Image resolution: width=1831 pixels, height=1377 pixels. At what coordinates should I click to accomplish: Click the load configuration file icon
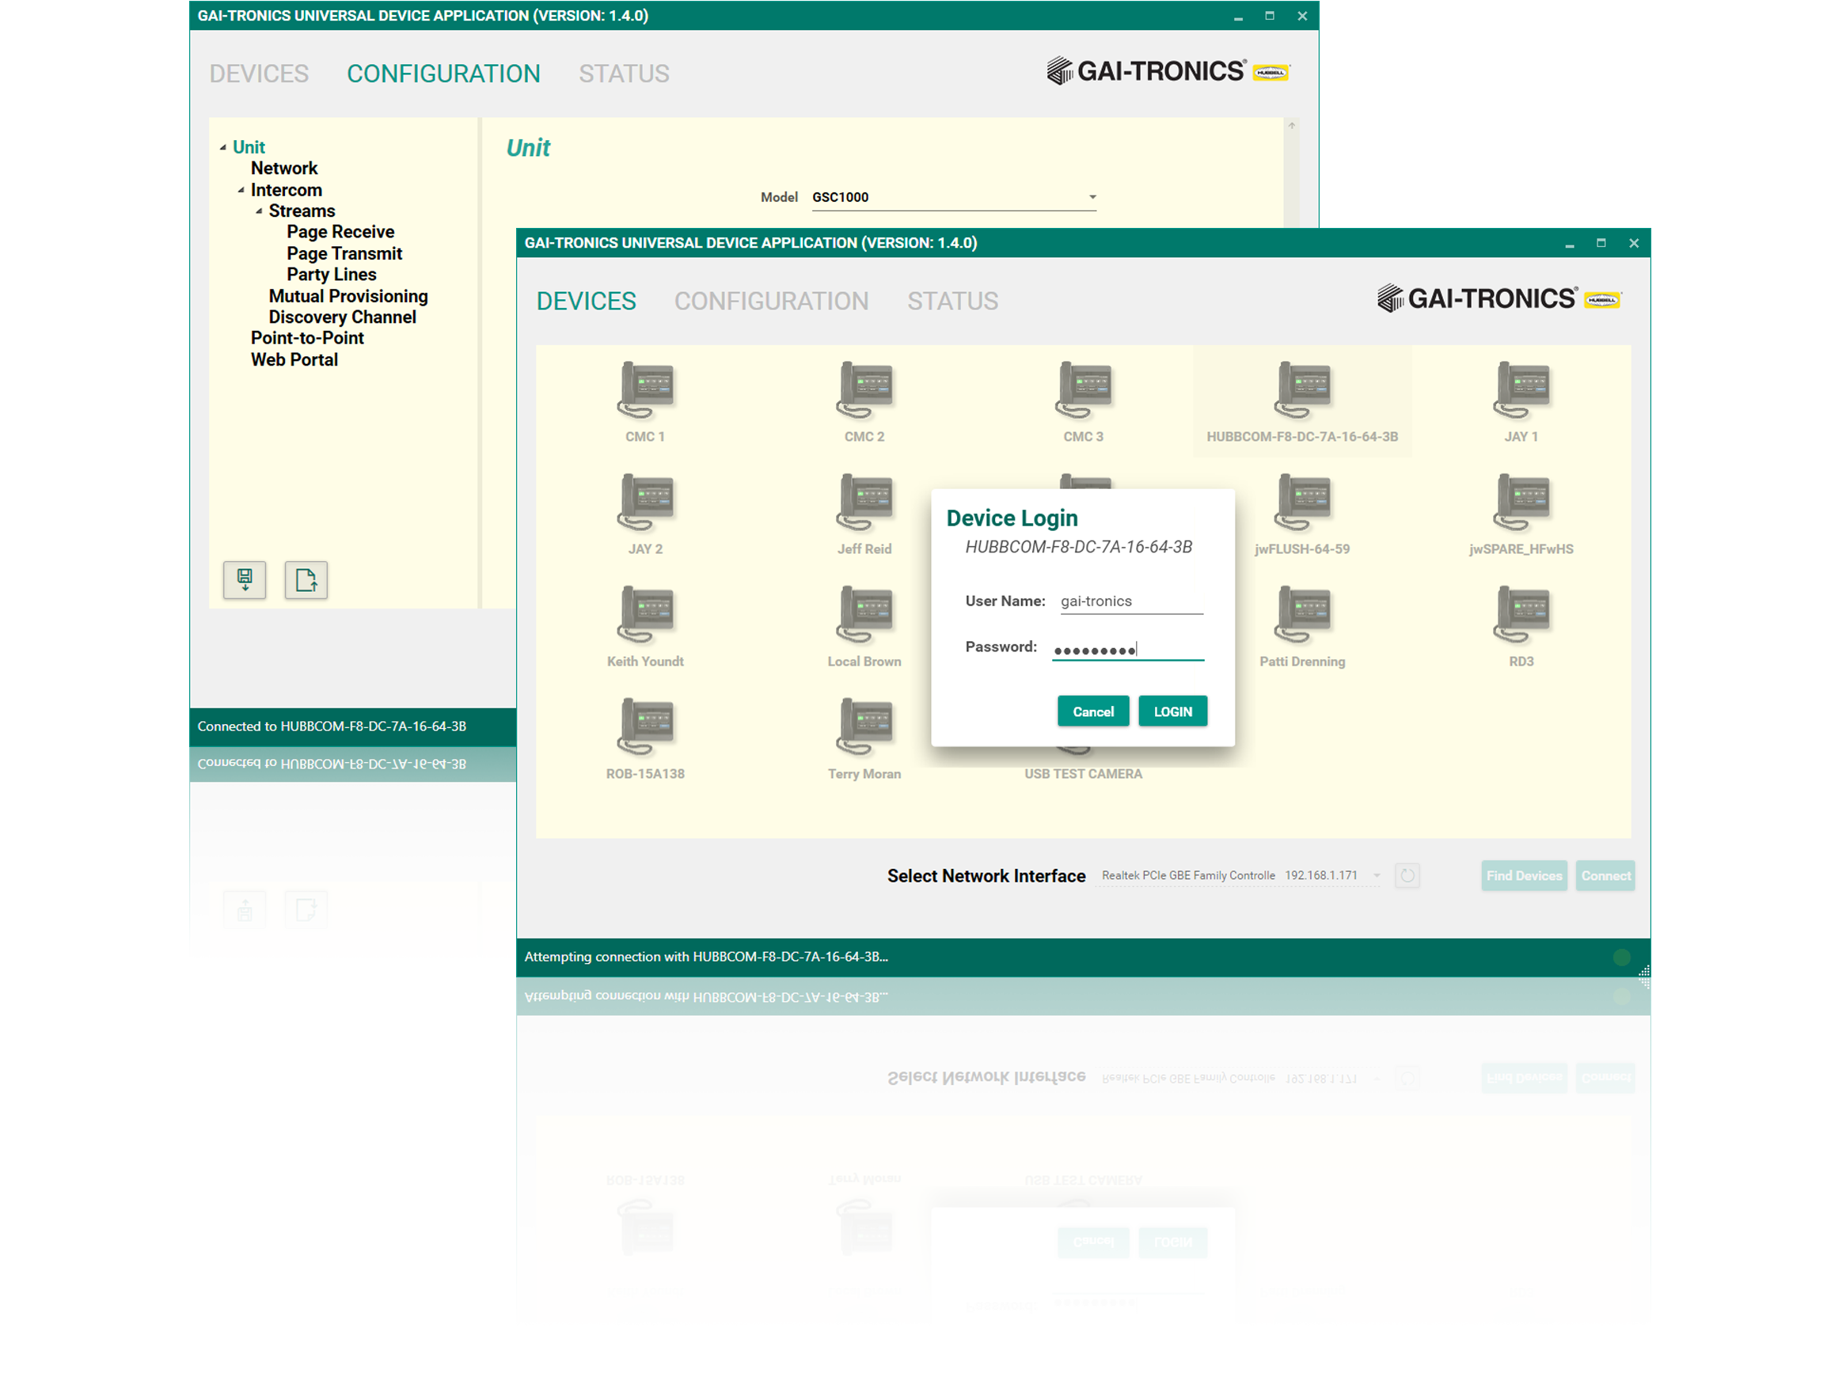click(306, 580)
